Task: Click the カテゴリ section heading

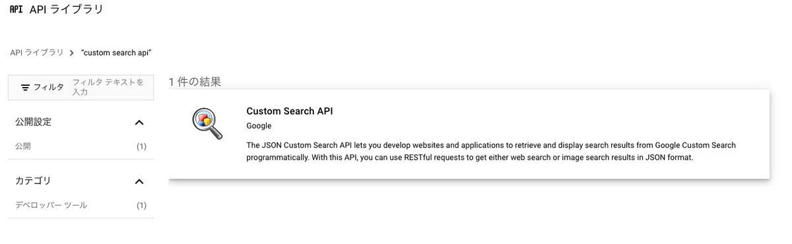Action: coord(33,181)
